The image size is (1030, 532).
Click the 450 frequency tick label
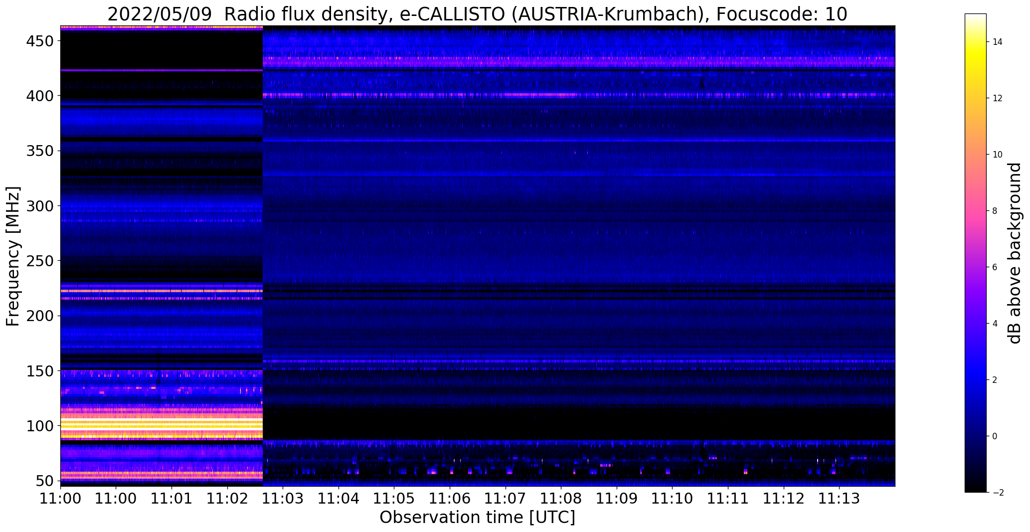tap(39, 41)
